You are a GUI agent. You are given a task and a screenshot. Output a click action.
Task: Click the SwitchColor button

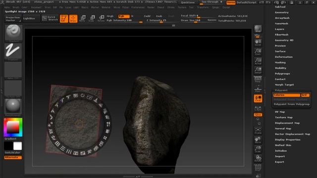(13, 153)
